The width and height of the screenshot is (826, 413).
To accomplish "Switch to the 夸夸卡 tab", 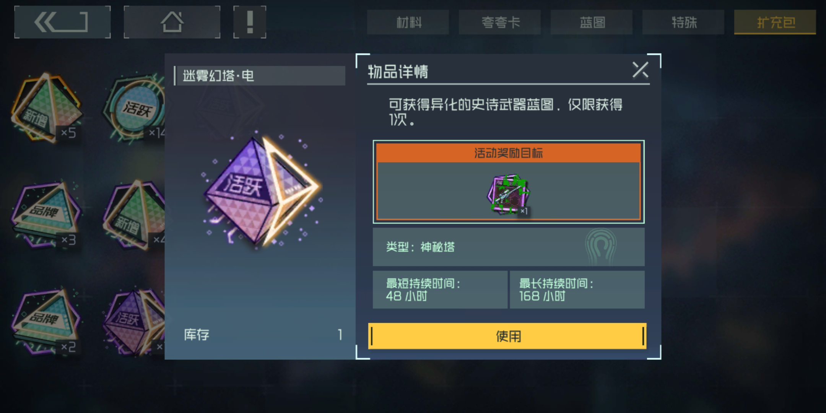I will (500, 22).
